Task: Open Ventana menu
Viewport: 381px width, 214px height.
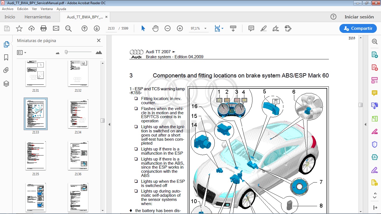Action: click(x=47, y=9)
